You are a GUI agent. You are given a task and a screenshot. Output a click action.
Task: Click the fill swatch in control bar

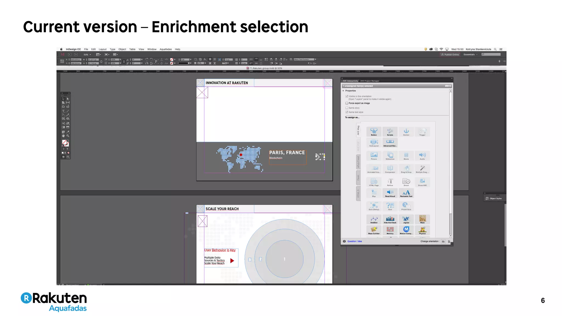[172, 60]
